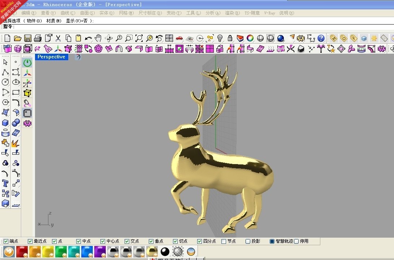This screenshot has width=394, height=260.
Task: Click the four-viewport layout icon
Action: pyautogui.click(x=169, y=38)
